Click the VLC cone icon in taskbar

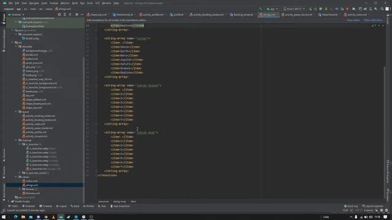click(x=53, y=217)
